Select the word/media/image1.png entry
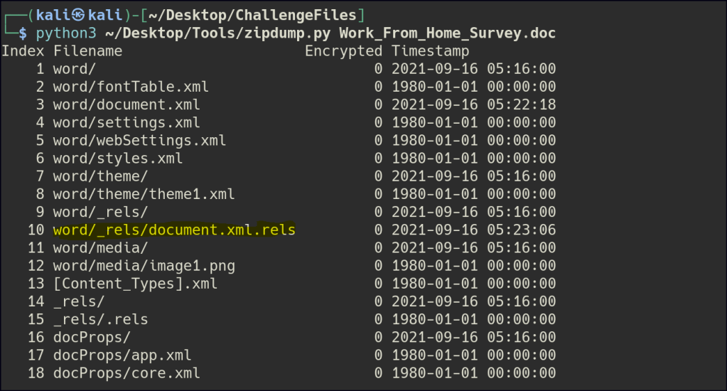The height and width of the screenshot is (391, 727). tap(144, 265)
